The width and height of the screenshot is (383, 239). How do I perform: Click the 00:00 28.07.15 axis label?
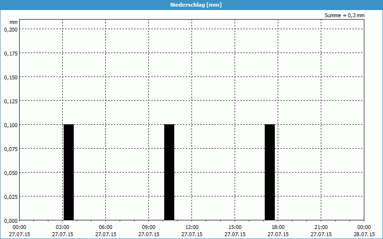364,230
